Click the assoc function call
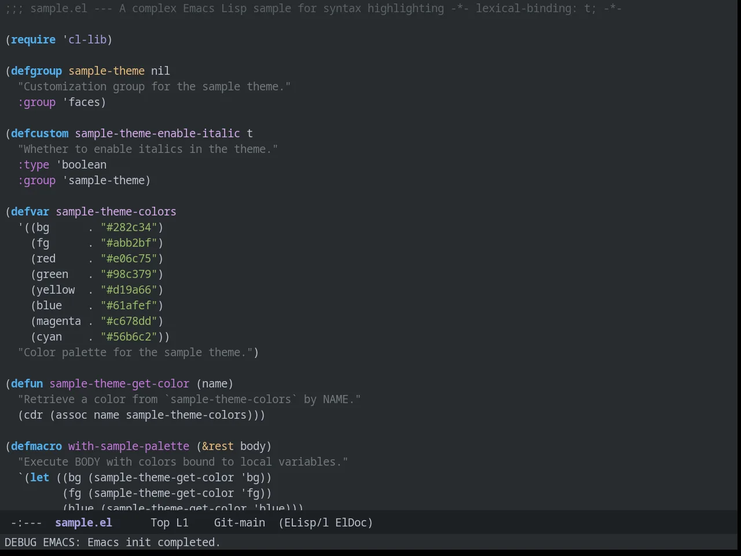This screenshot has width=741, height=556. click(x=71, y=415)
